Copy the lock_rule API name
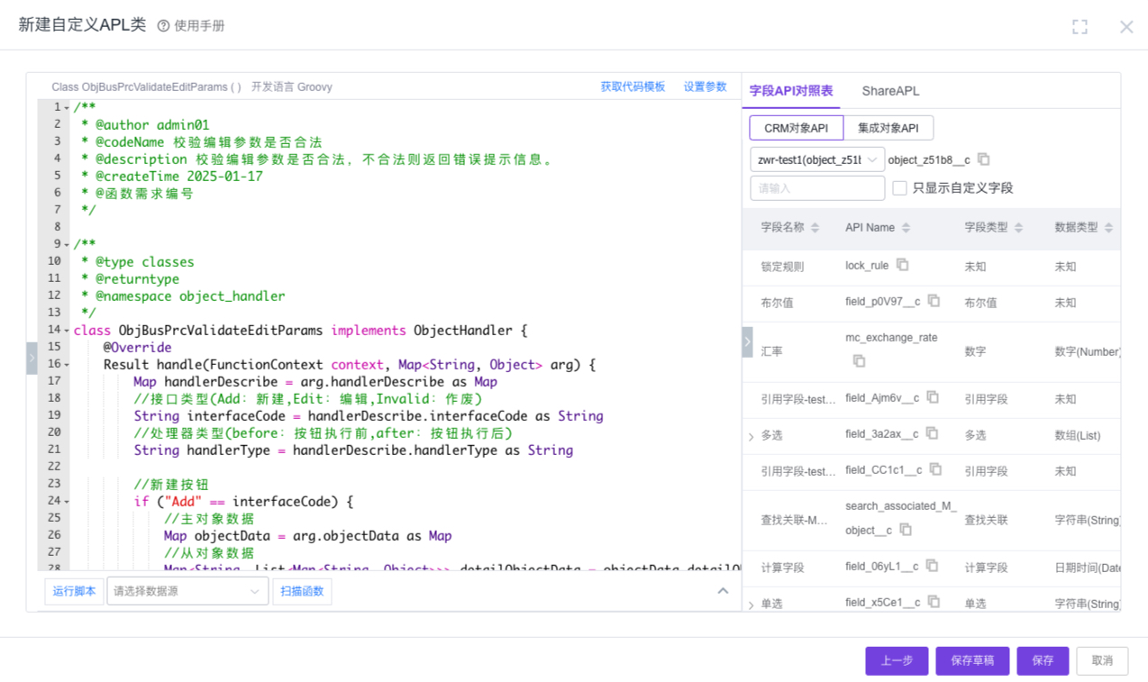This screenshot has height=682, width=1148. pos(902,265)
